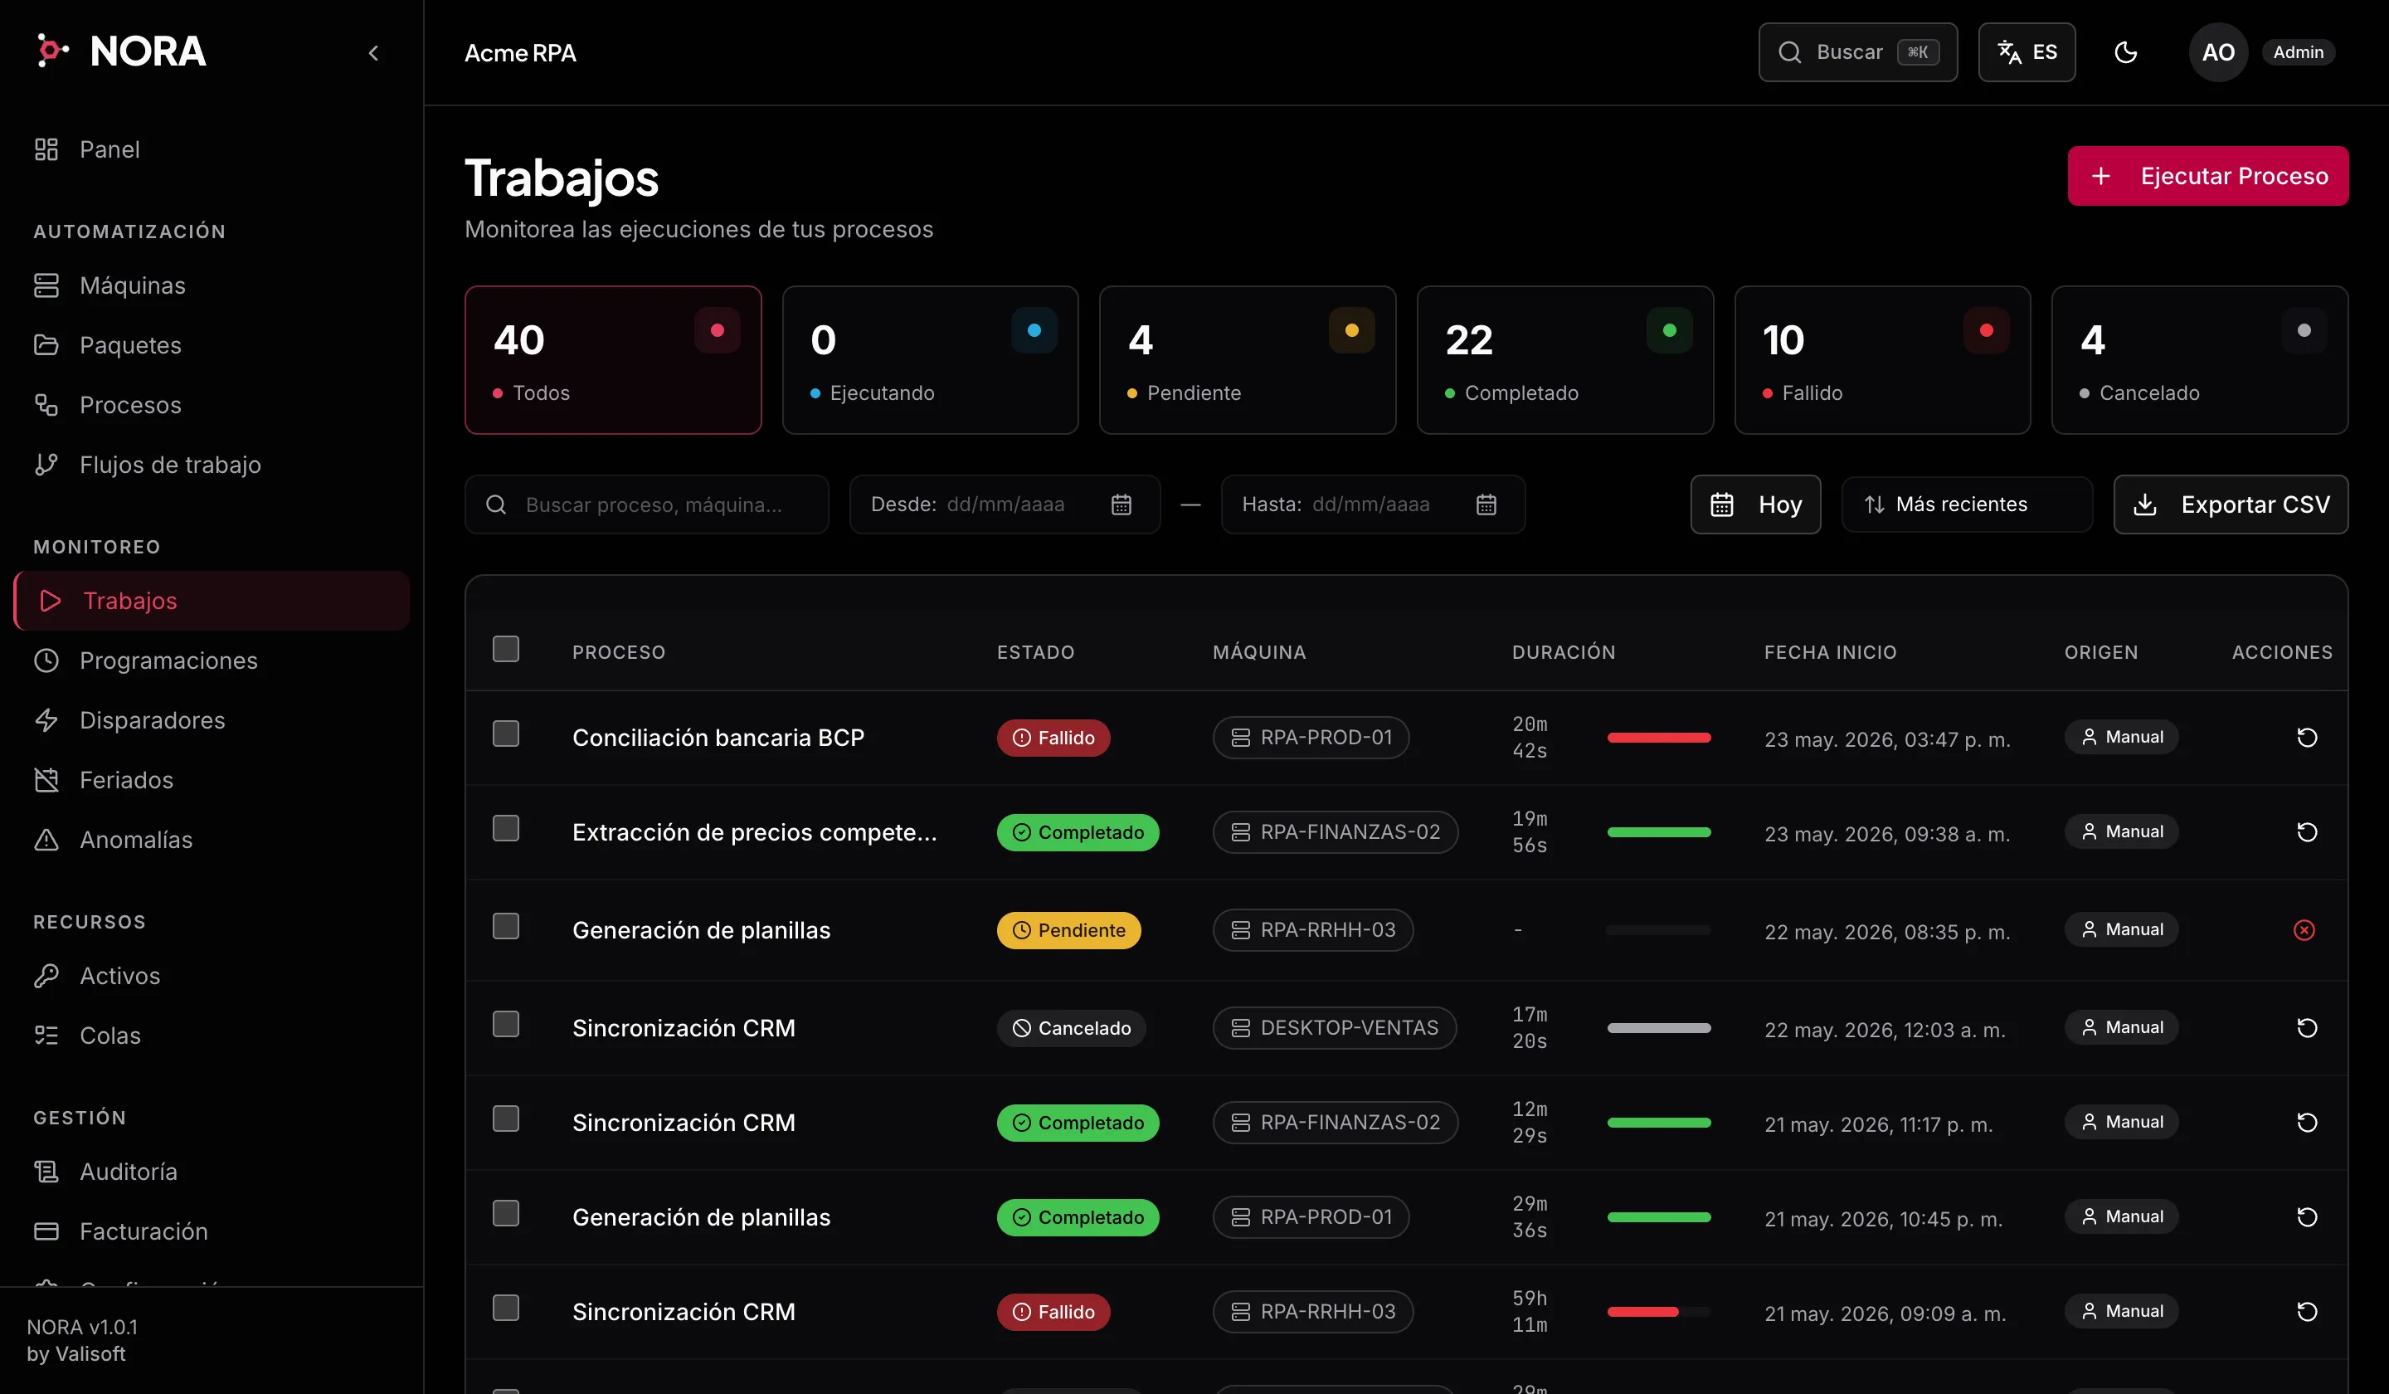The height and width of the screenshot is (1394, 2389).
Task: Retry the 21 may 09:09 a. m. job
Action: point(2307,1312)
